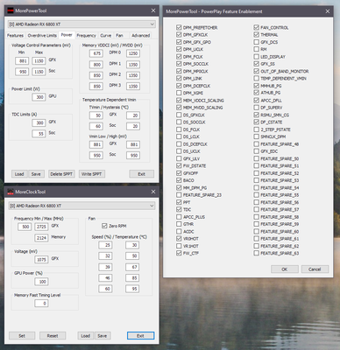Toggle the TDC feature checkbox

pos(179,209)
